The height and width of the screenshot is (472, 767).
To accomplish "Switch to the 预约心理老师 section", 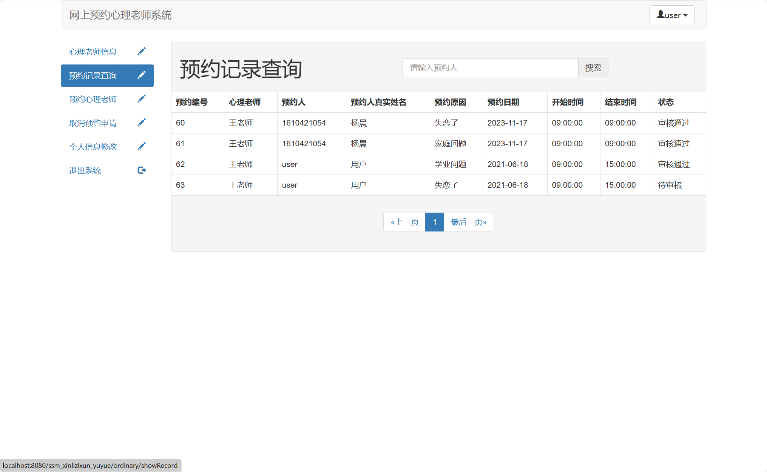I will (x=93, y=99).
